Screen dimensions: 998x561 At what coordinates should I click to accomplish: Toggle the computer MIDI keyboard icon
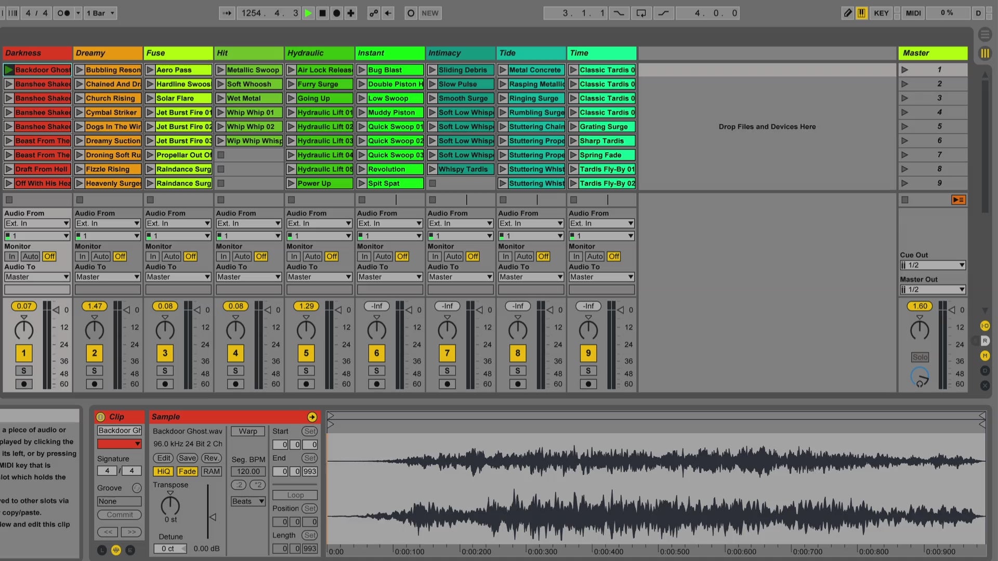[x=861, y=13]
